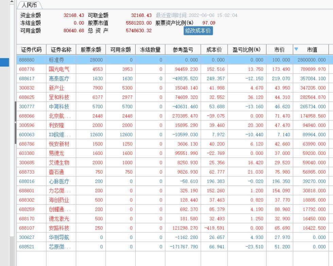333x266 pixels.
Task: Select stock 安路科技
Action: click(x=59, y=228)
